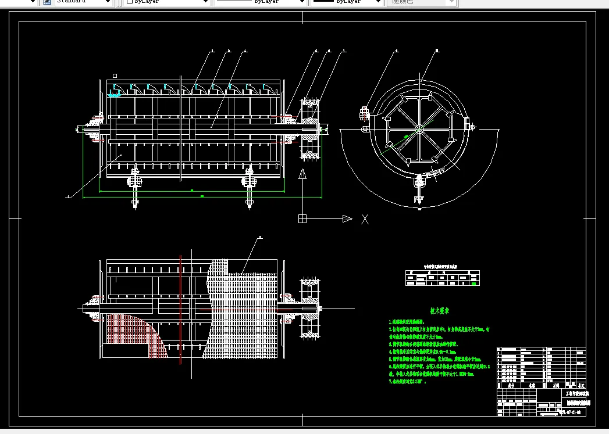Select the green diagonal dimension in end view

pyautogui.click(x=406, y=136)
